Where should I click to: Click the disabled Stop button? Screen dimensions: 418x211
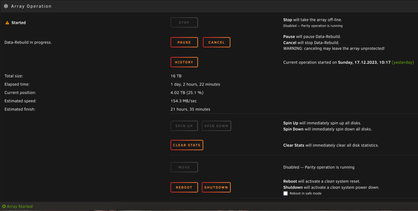184,23
